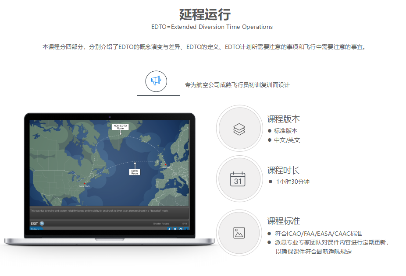Click the 5/11 slide counter in the player
This screenshot has width=406, height=276.
pyautogui.click(x=184, y=224)
